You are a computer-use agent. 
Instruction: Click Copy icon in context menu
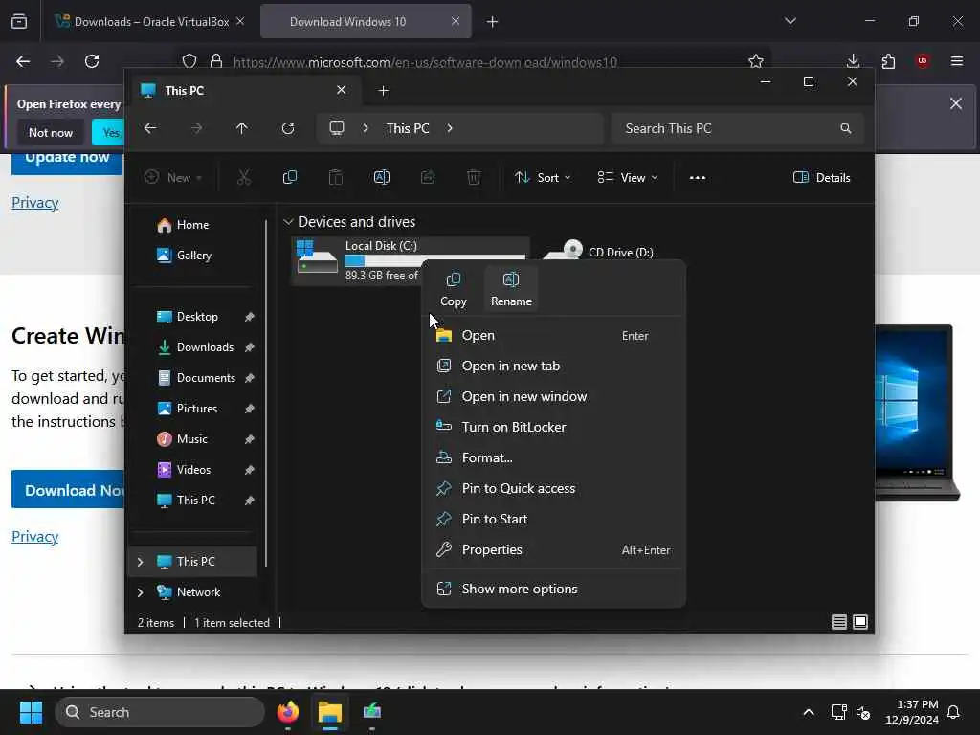point(453,289)
